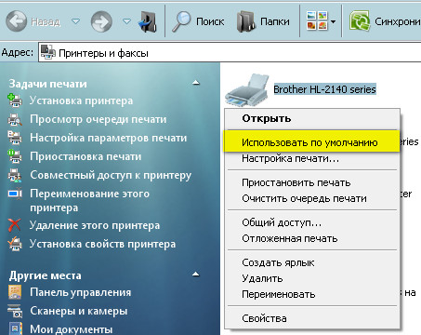Collapse the Другие места section
421x335 pixels.
pos(196,275)
